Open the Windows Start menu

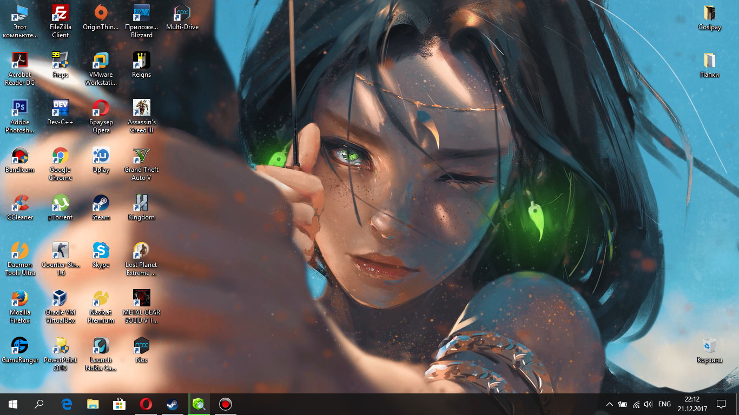click(13, 404)
